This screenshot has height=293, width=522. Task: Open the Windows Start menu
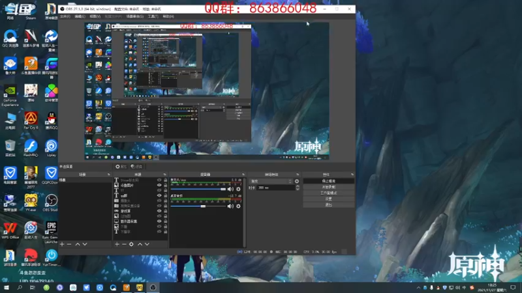tap(6, 287)
